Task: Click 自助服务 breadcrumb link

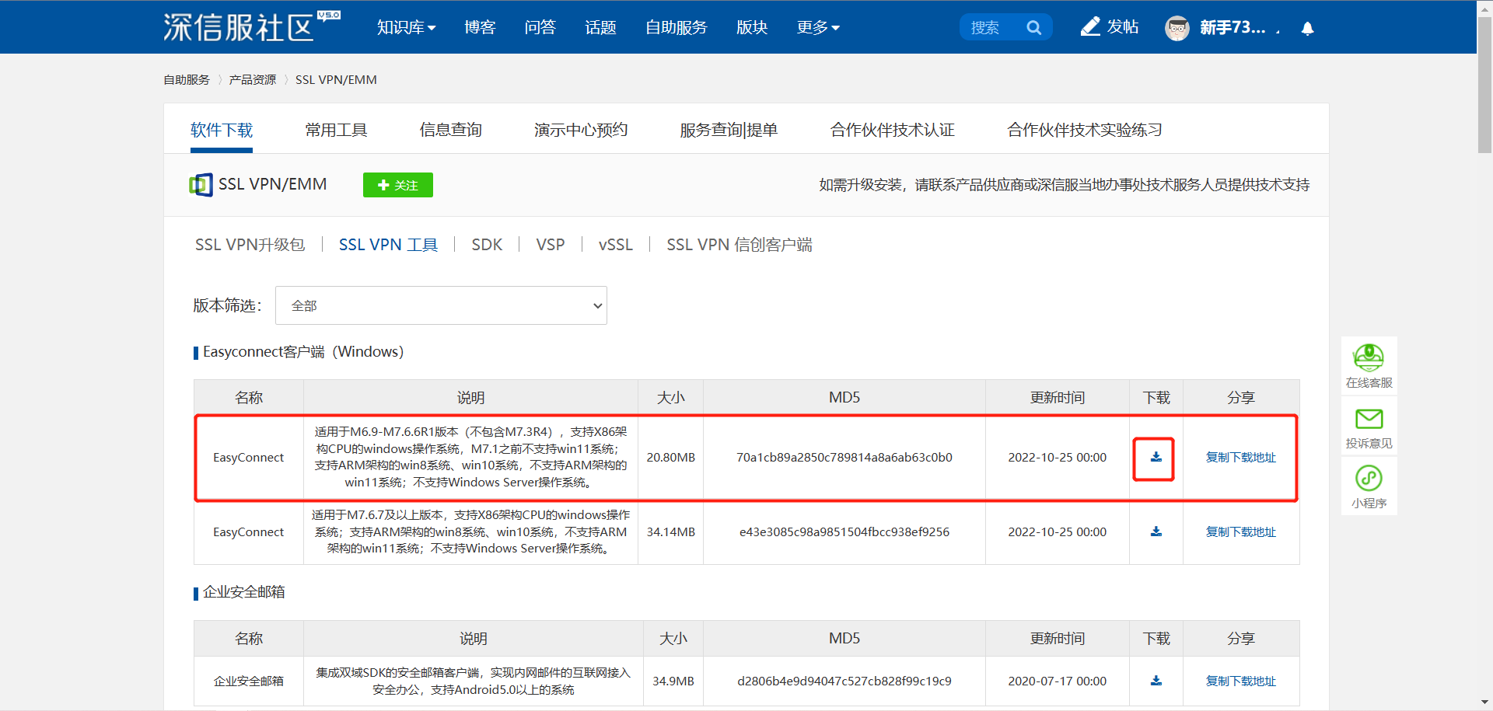Action: pyautogui.click(x=187, y=79)
